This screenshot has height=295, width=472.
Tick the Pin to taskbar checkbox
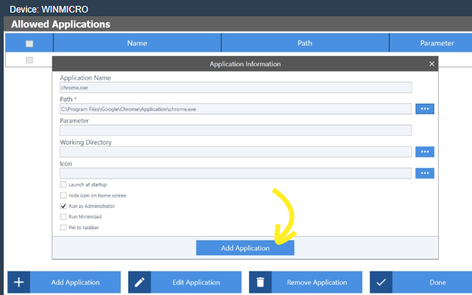click(63, 228)
